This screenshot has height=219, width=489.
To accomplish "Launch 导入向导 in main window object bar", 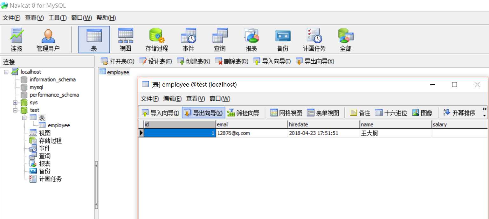I will 272,61.
